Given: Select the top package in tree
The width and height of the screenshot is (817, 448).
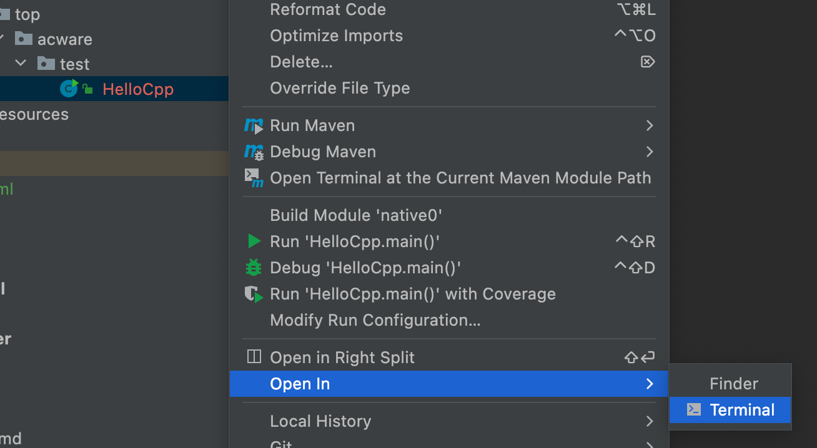Looking at the screenshot, I should click(x=27, y=14).
